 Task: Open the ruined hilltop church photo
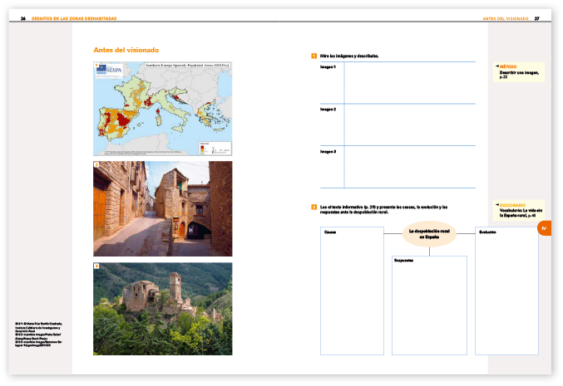tap(163, 309)
